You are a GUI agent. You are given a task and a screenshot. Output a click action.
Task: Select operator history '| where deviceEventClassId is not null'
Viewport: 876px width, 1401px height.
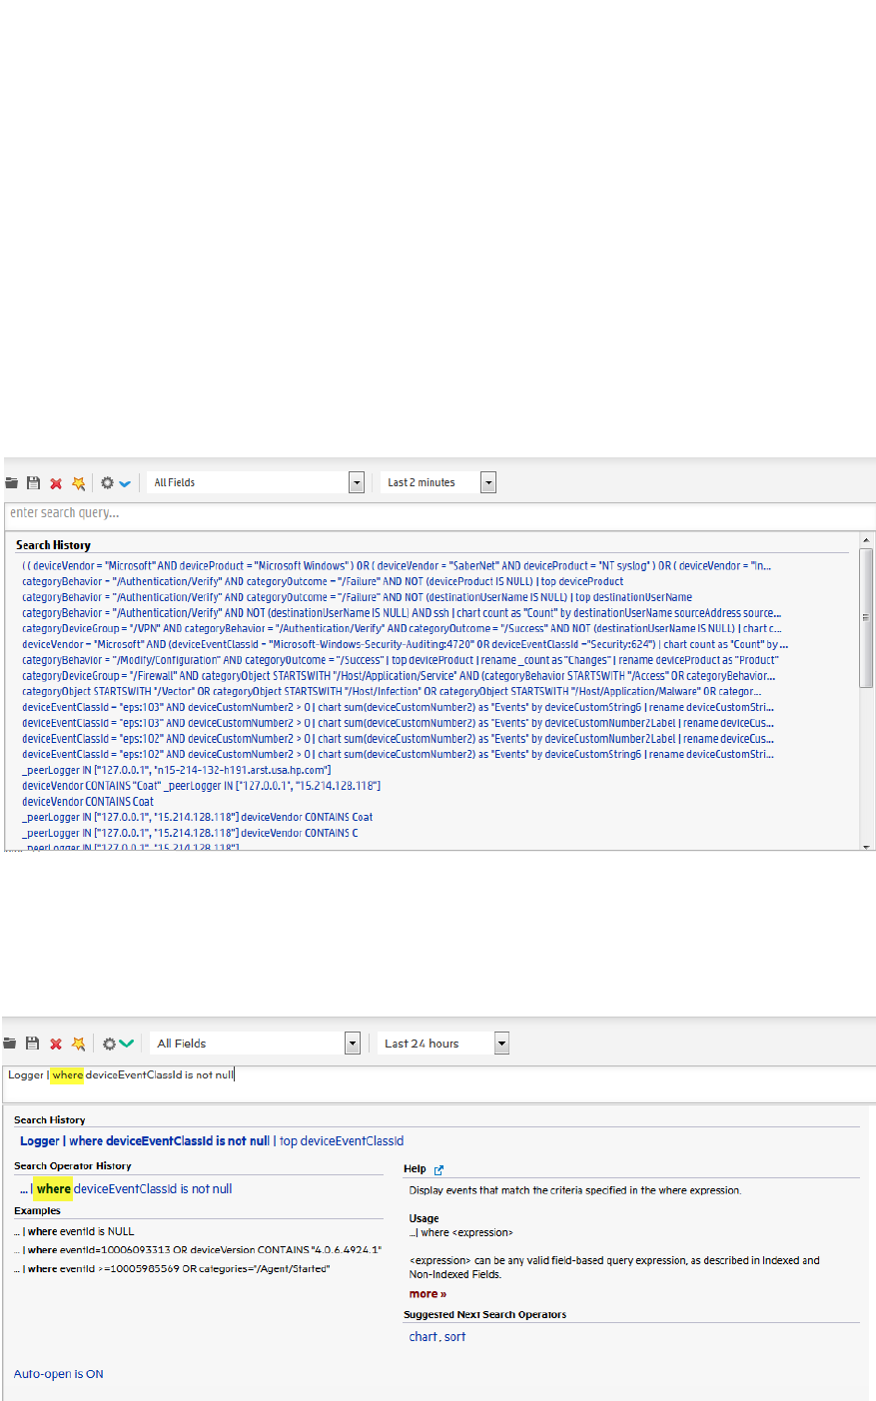pyautogui.click(x=126, y=1188)
